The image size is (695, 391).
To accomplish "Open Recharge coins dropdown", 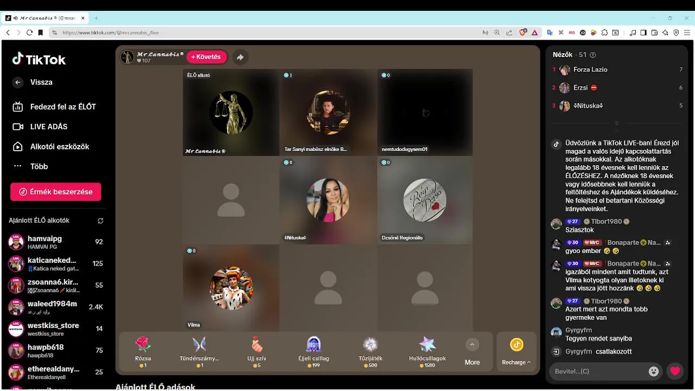I will point(516,352).
